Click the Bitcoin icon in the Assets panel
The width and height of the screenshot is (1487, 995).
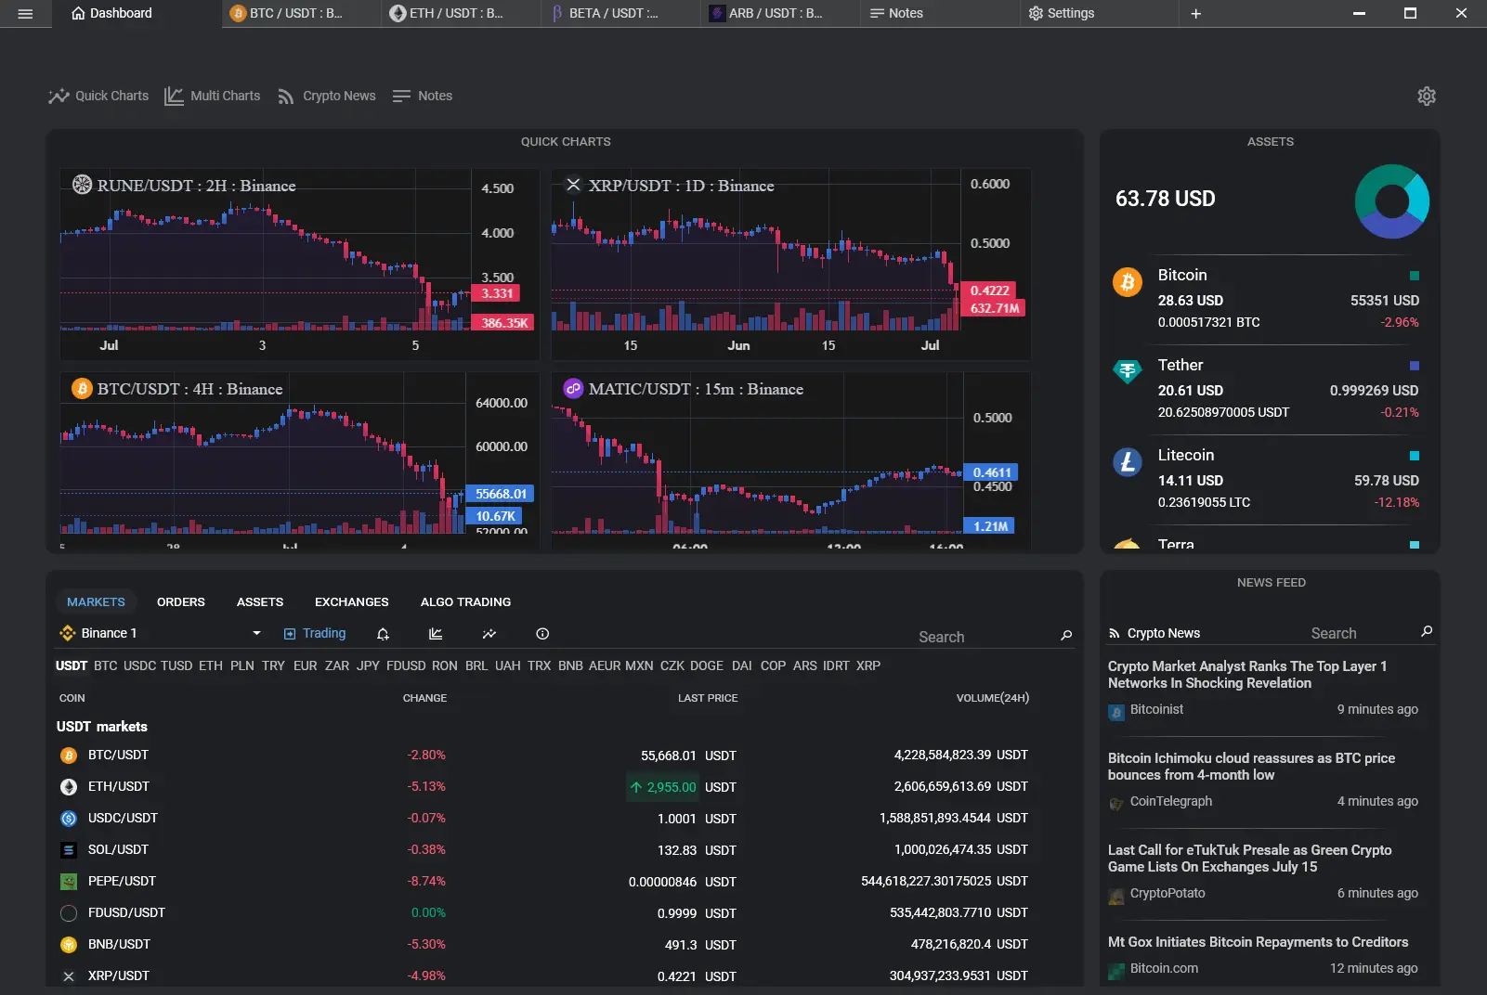tap(1128, 282)
